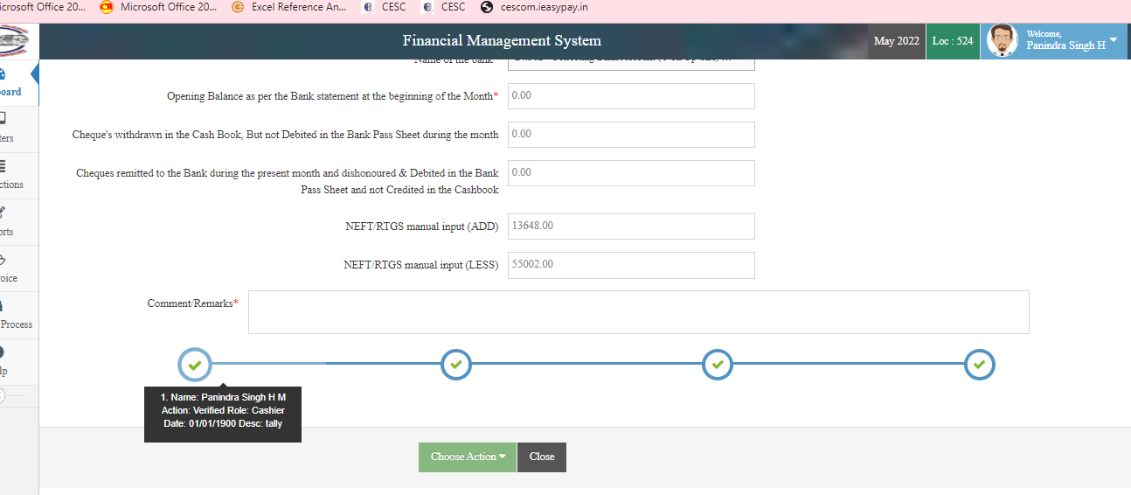The image size is (1131, 495).
Task: Click inside the Comment/Remarks text box
Action: [x=639, y=312]
